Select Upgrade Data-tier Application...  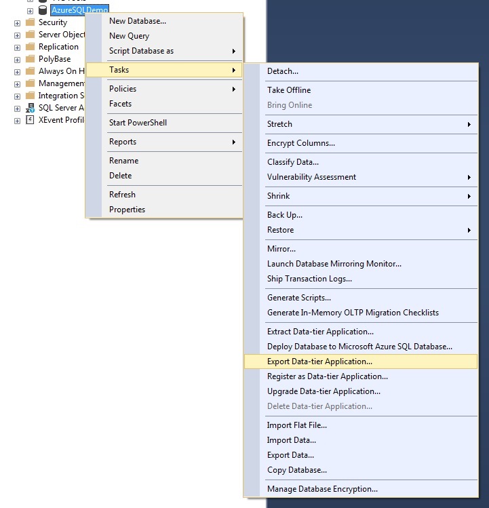(x=361, y=391)
